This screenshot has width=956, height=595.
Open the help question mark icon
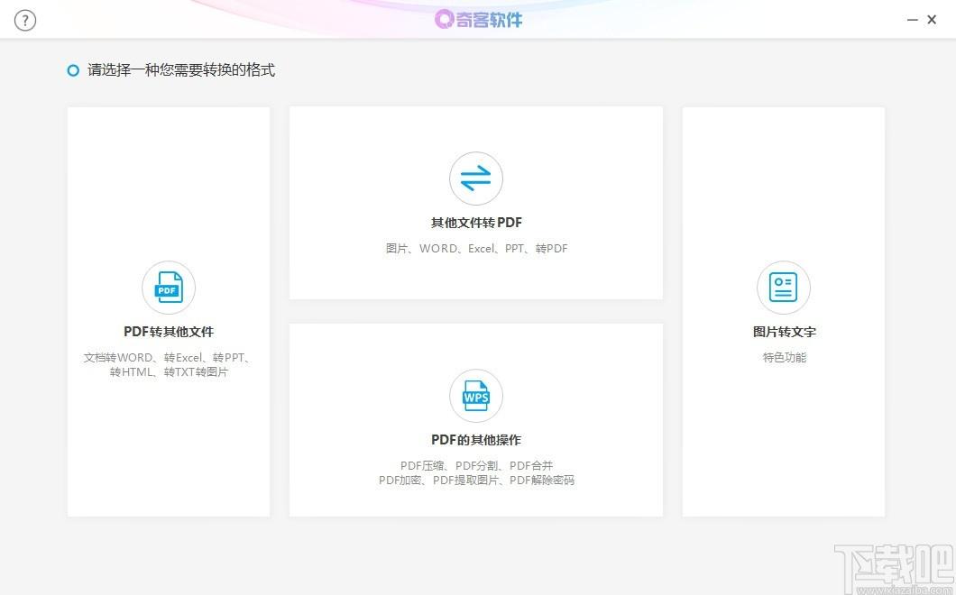[25, 20]
